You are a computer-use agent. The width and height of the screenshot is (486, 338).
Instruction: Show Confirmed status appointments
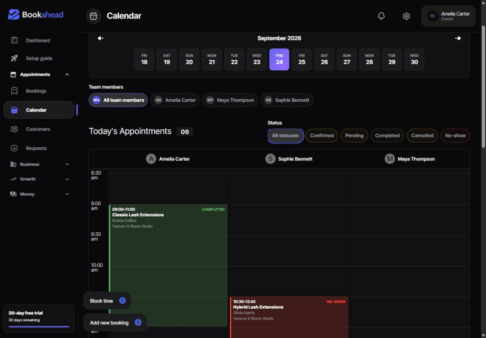point(322,136)
